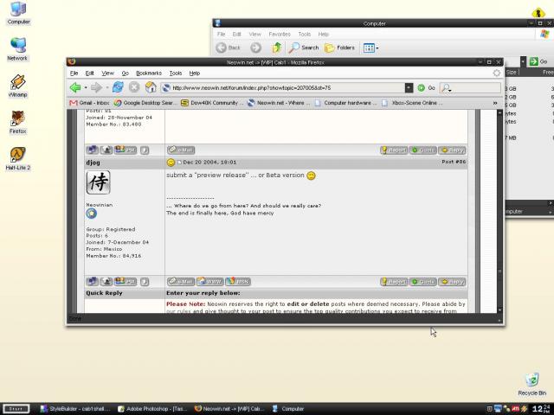Open the Firefox Edit menu

89,73
